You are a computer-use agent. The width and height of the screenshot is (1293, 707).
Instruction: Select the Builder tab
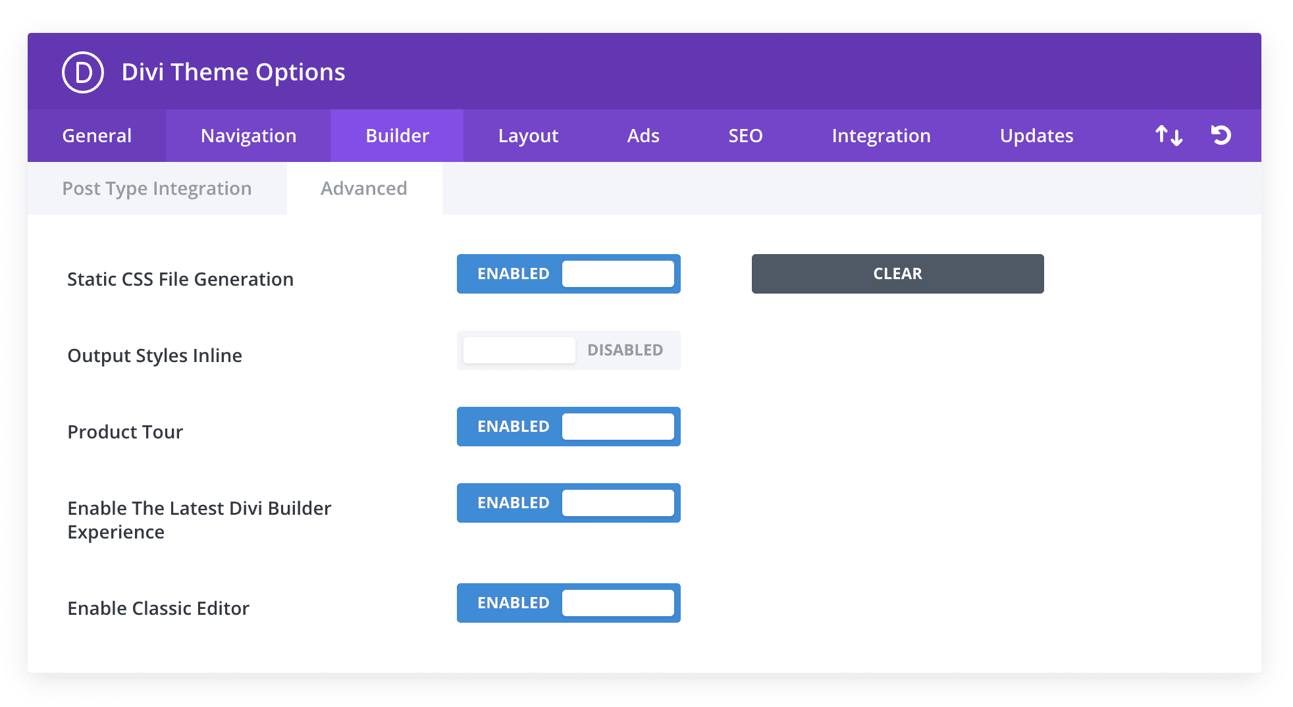pos(397,136)
